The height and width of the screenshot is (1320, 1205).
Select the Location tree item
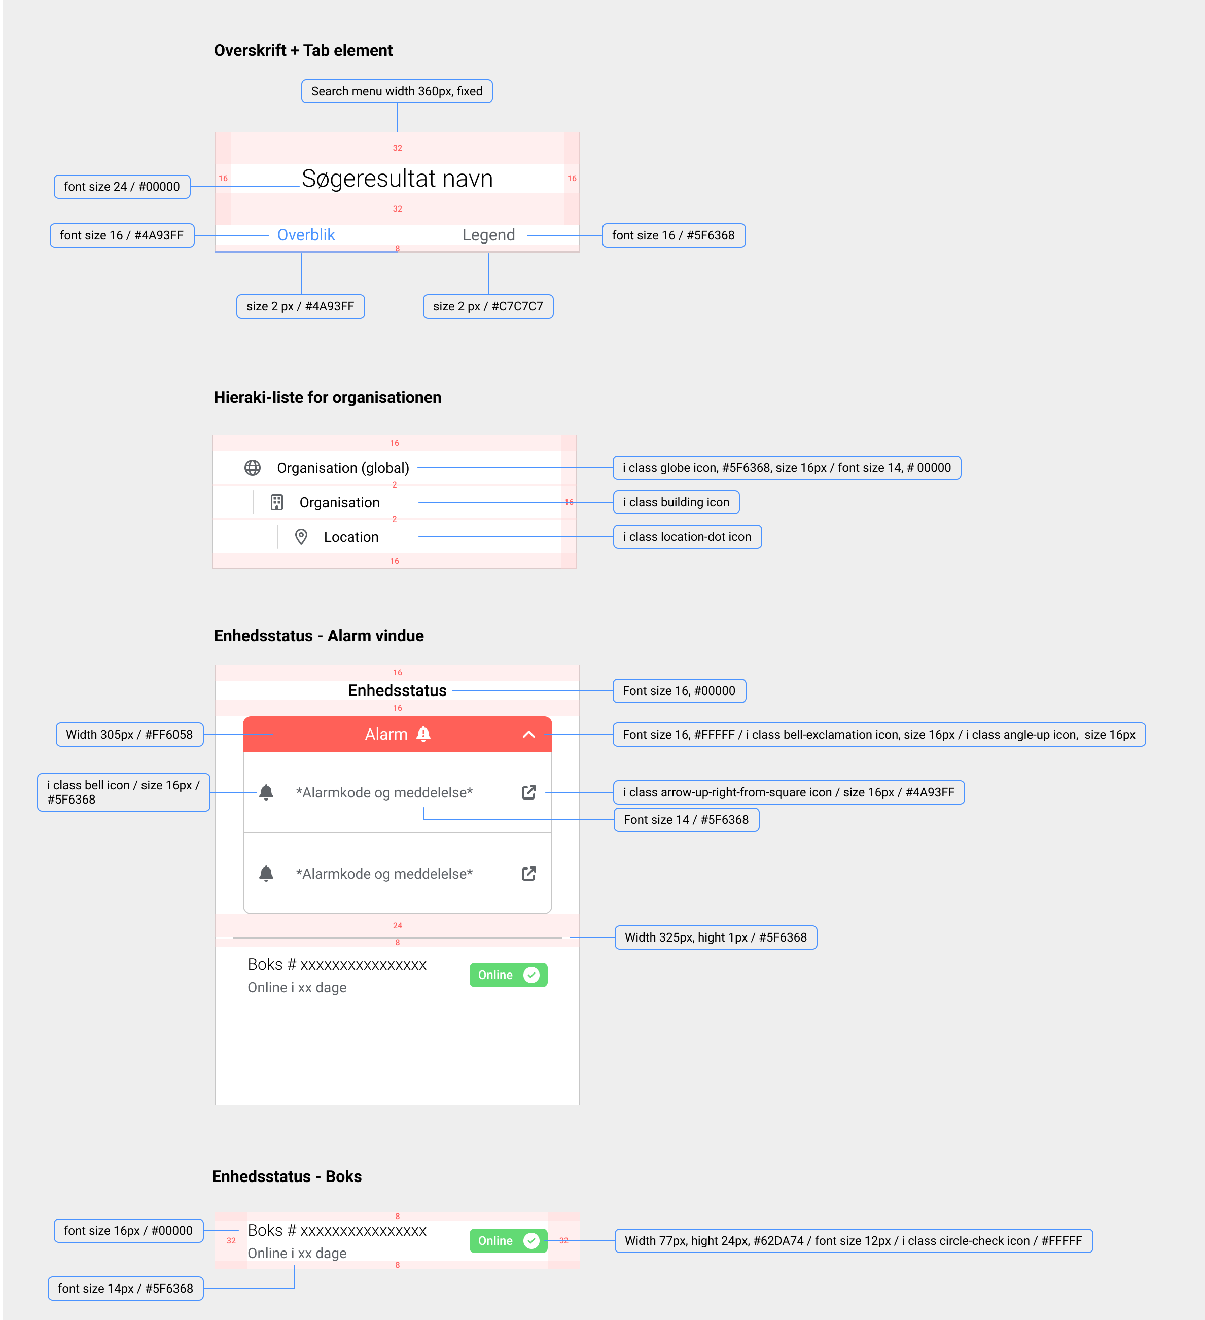coord(351,537)
